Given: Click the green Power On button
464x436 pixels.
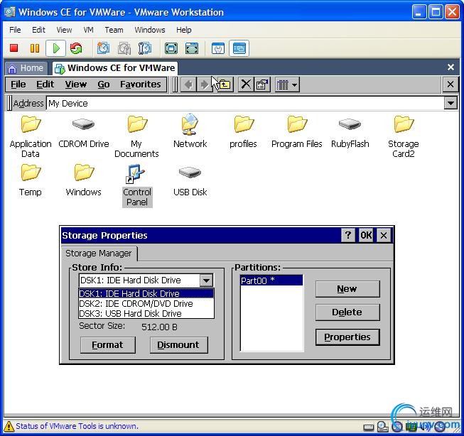Looking at the screenshot, I should (55, 48).
